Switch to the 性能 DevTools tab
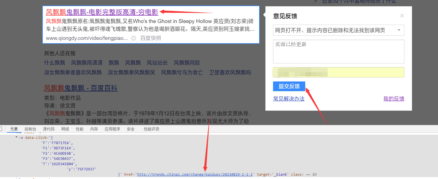Screen dimensions: 438x179 click(79, 129)
